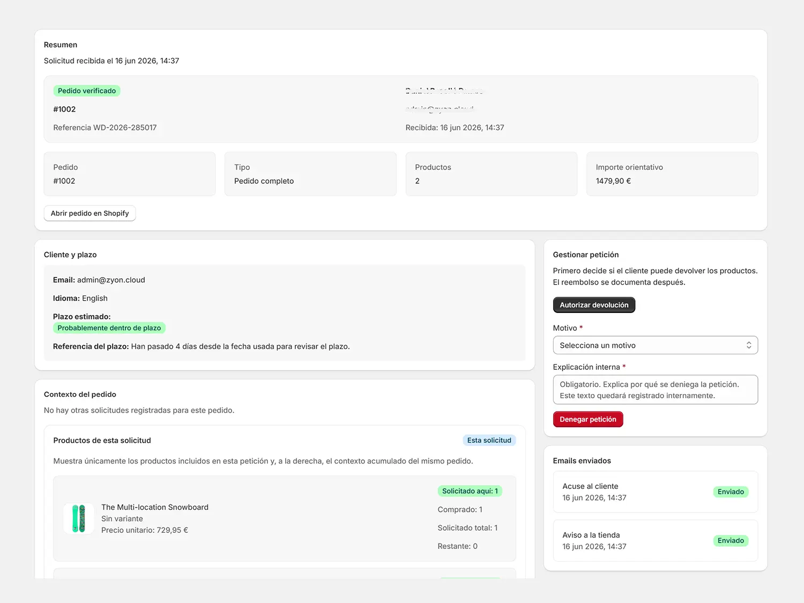Click the Solicitud recibida el 16 jun 2026 line
This screenshot has width=804, height=603.
111,61
